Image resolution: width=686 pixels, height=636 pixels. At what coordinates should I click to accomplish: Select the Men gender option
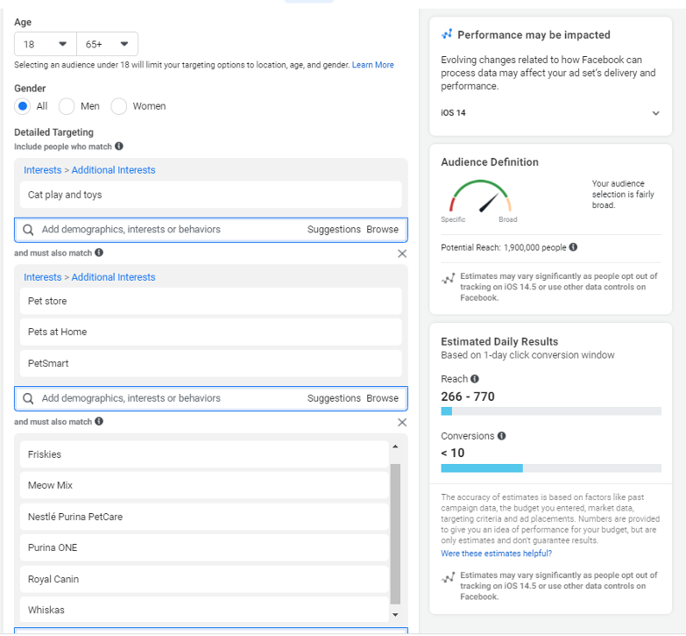[x=67, y=106]
